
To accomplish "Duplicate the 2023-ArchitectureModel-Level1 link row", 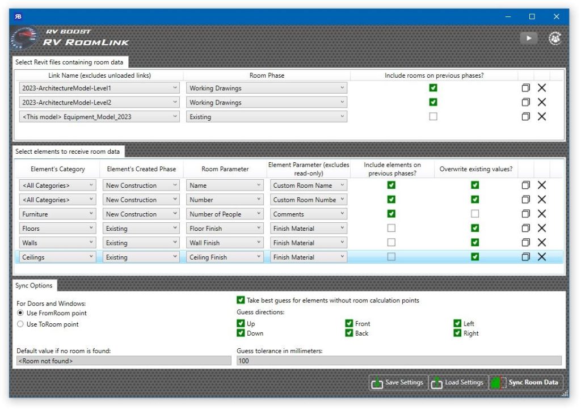I will (525, 88).
